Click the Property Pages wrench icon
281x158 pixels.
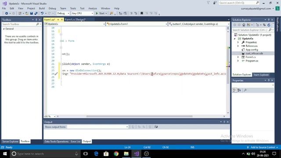click(245, 90)
